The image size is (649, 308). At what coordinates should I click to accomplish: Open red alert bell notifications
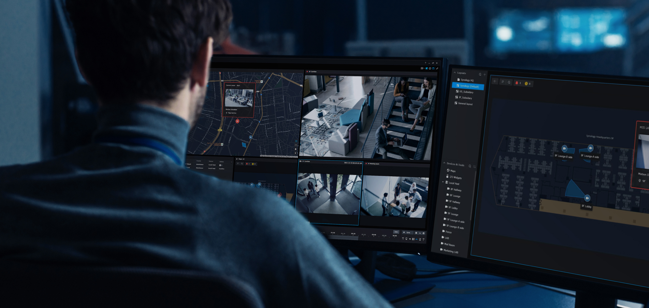point(518,83)
